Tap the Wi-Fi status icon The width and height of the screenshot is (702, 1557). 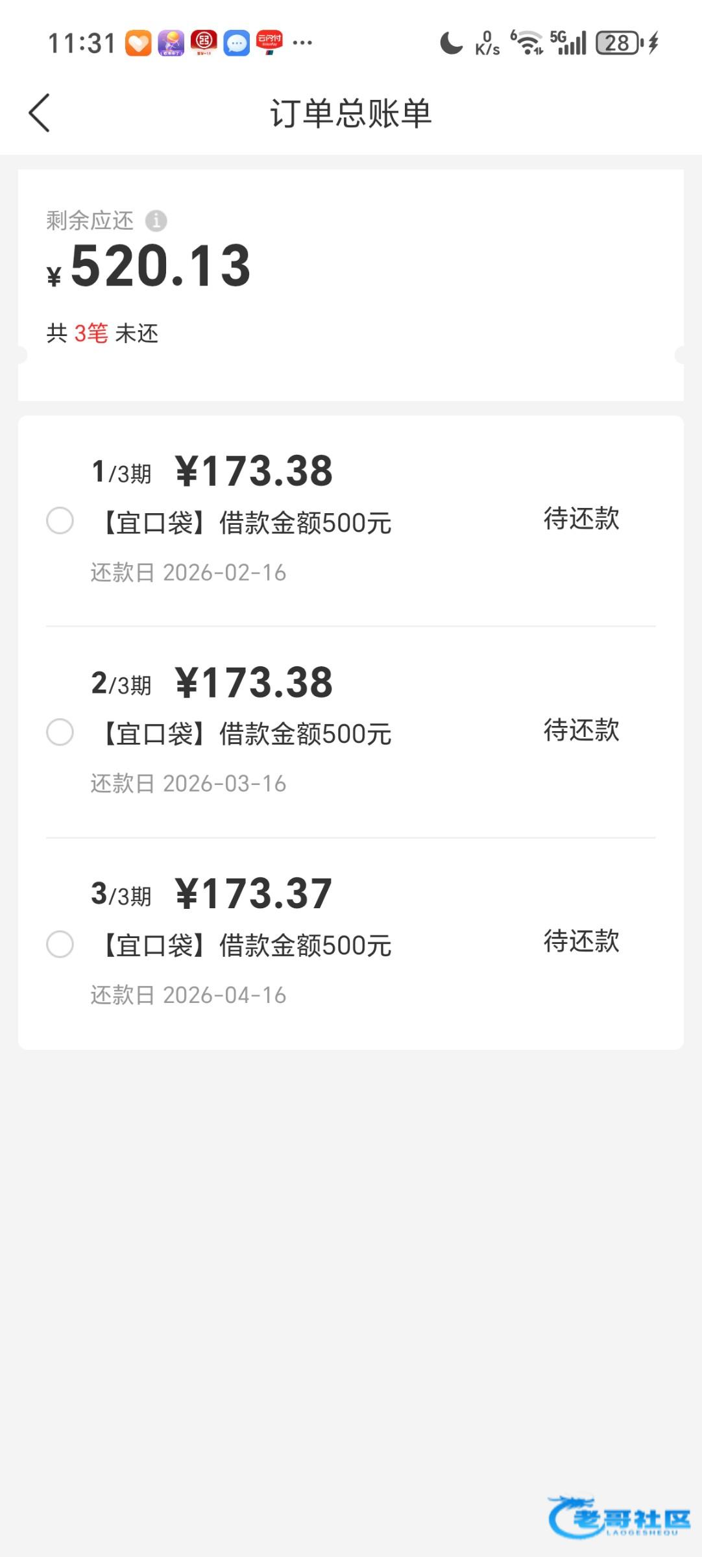[x=529, y=43]
